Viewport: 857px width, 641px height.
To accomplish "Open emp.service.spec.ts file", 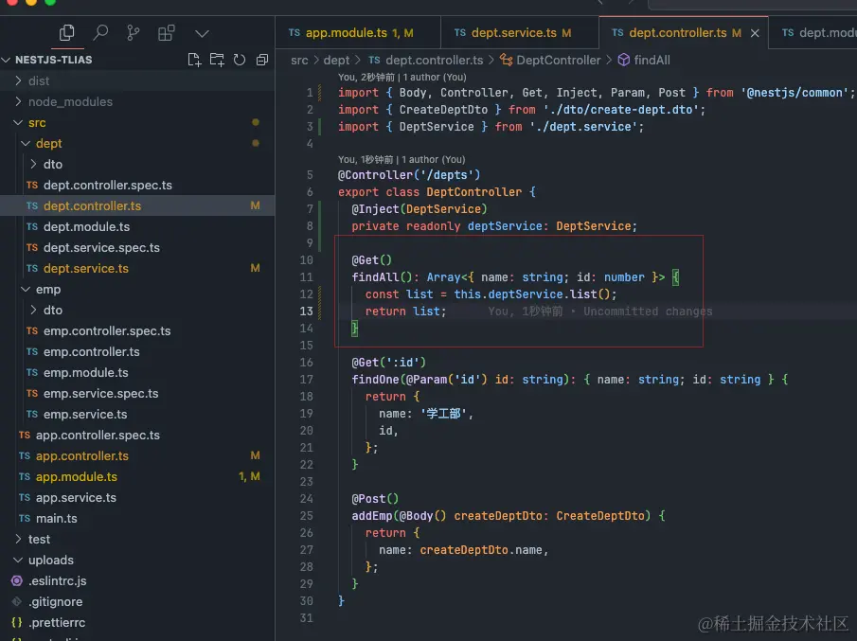I will [x=101, y=394].
